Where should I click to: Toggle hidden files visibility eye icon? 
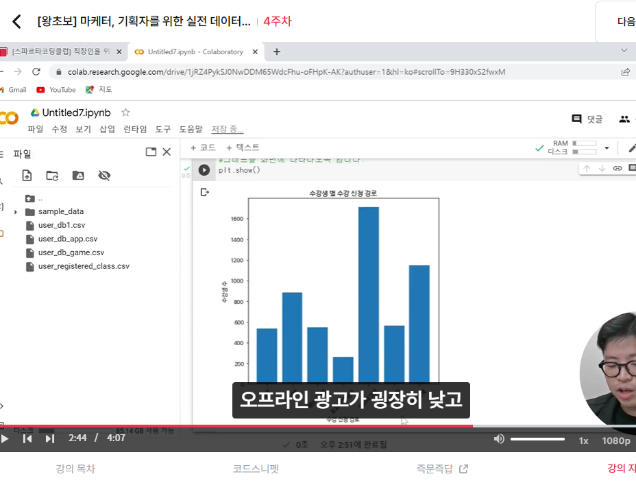coord(104,176)
